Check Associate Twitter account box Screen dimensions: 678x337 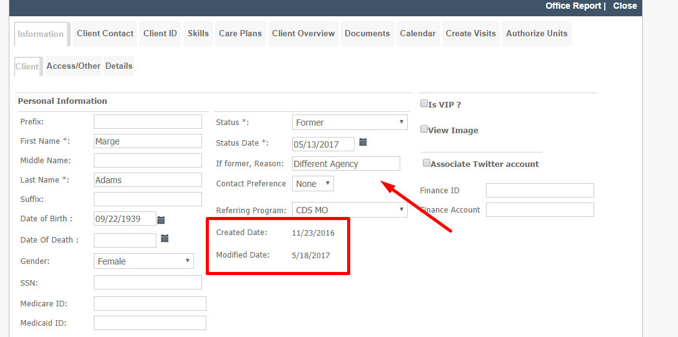(x=427, y=163)
